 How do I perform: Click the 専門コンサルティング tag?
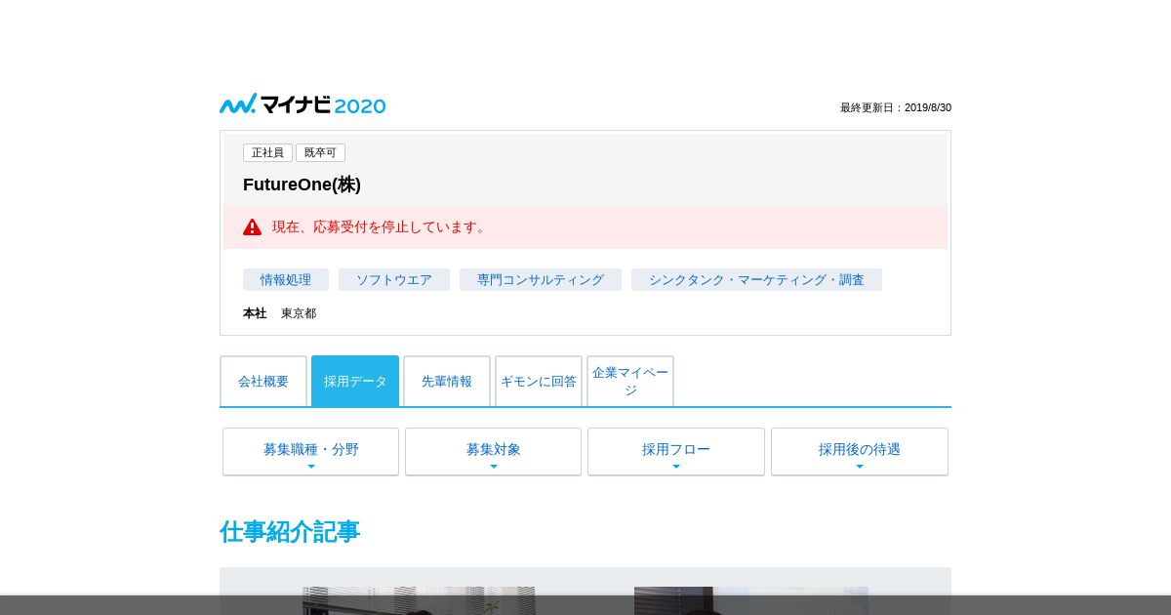[541, 279]
